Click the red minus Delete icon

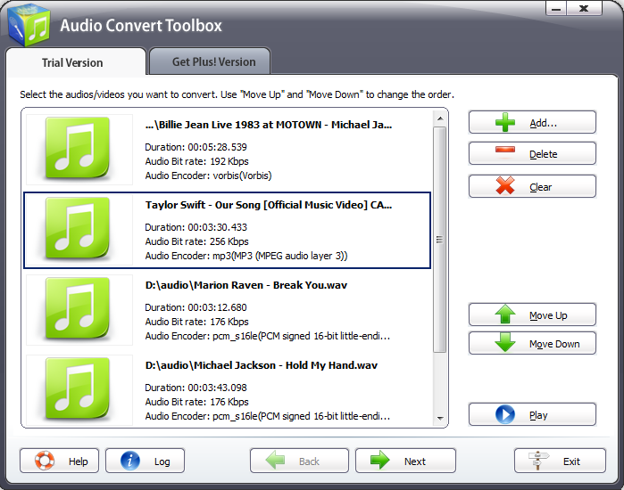tap(505, 150)
